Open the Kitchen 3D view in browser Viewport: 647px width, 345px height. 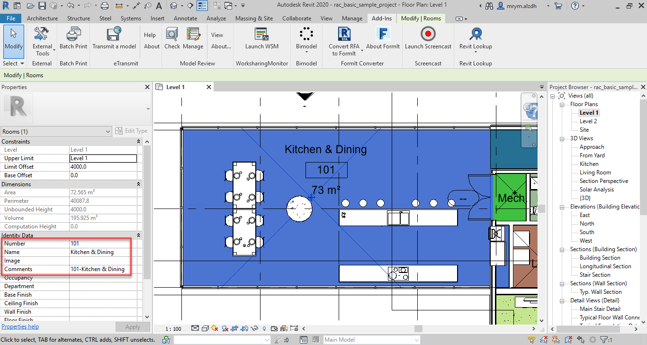(x=589, y=164)
